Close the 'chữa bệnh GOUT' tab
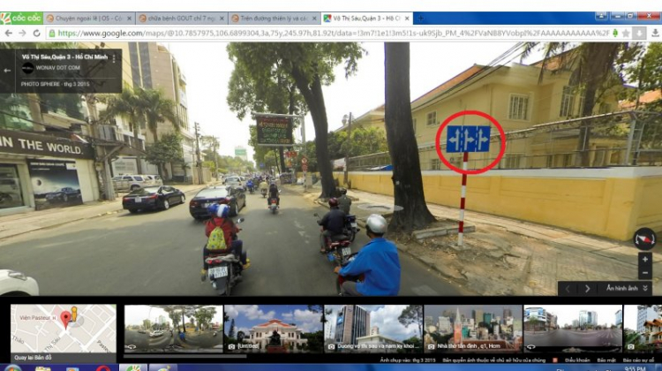This screenshot has height=371, width=662. (x=222, y=19)
